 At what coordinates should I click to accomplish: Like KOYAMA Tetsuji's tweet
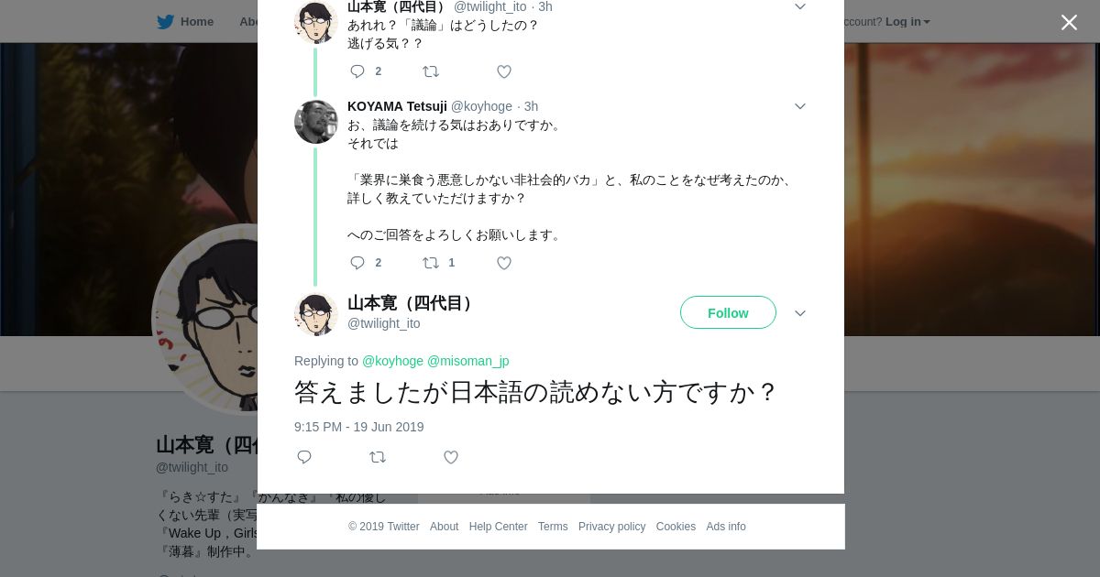pyautogui.click(x=504, y=263)
